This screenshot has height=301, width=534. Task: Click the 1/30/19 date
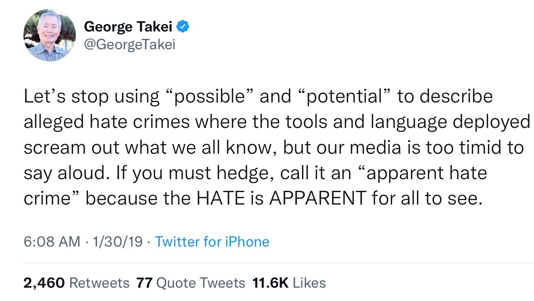pyautogui.click(x=117, y=242)
